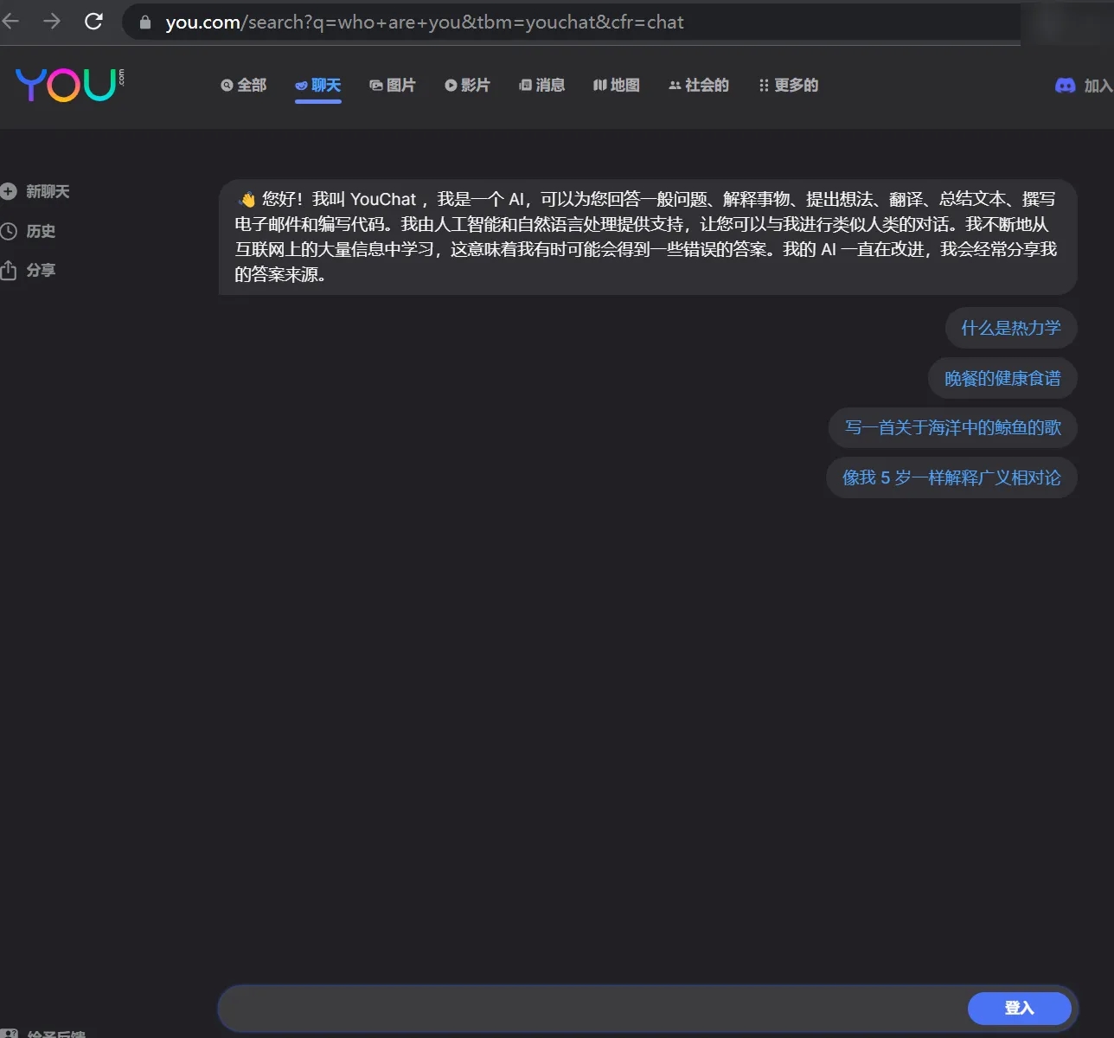Click the browser back arrow
Image resolution: width=1114 pixels, height=1038 pixels.
coord(10,22)
